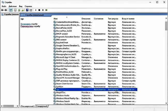Open the Файл menu
The width and height of the screenshot is (168, 111).
click(x=4, y=6)
